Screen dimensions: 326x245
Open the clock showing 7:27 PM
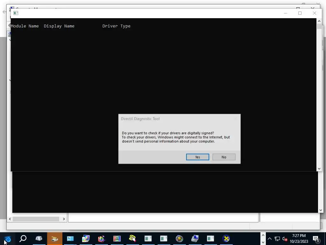pyautogui.click(x=299, y=239)
